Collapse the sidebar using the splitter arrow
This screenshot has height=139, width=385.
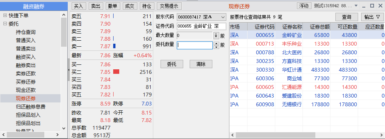click(x=69, y=70)
